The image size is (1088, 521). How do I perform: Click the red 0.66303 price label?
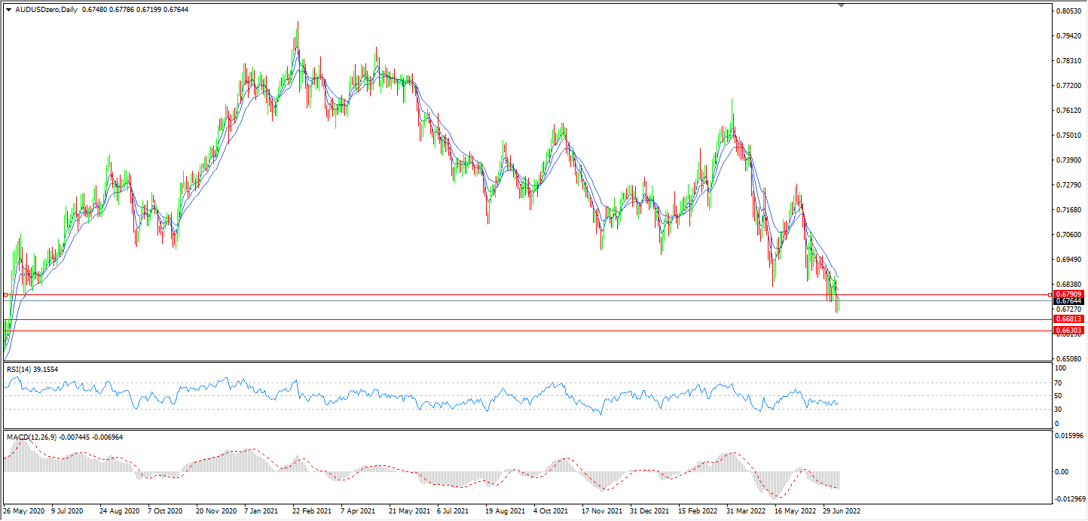[1069, 331]
